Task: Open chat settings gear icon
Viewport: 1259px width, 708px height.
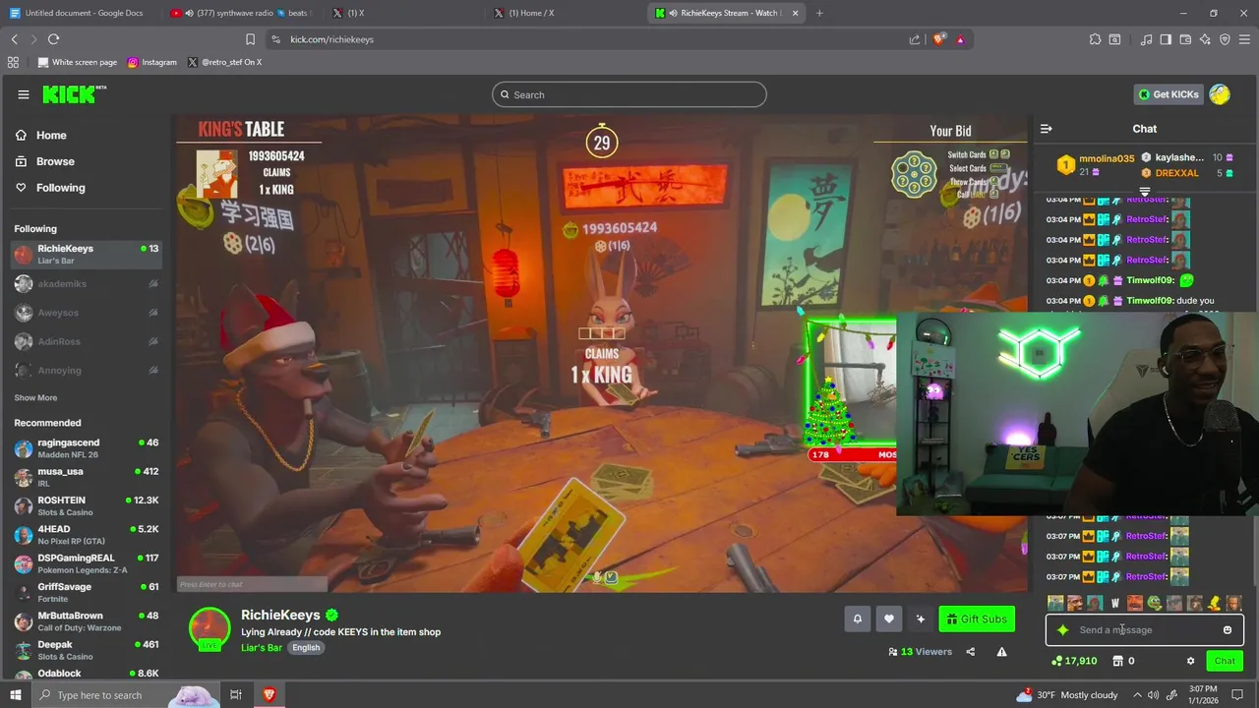Action: tap(1190, 661)
